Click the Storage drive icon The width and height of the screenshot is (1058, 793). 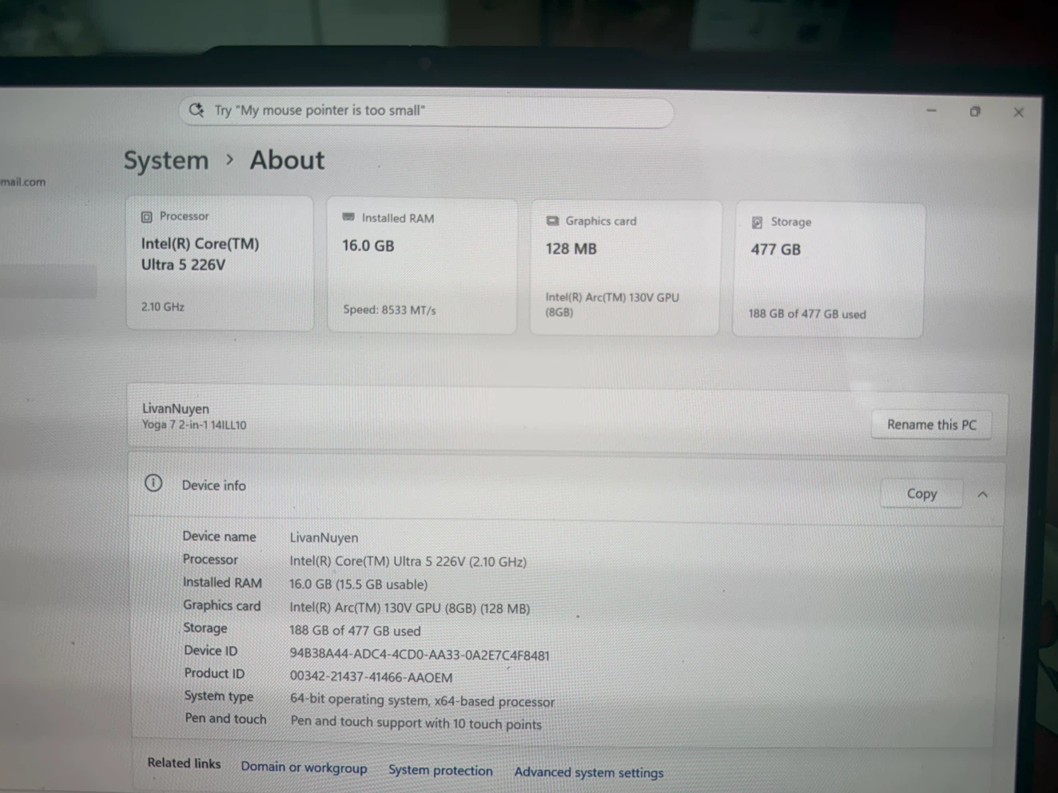tap(757, 222)
